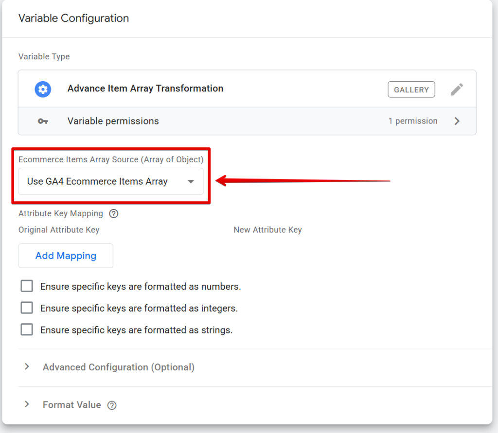498x433 pixels.
Task: Click the Original Attribute Key column header
Action: (x=59, y=230)
